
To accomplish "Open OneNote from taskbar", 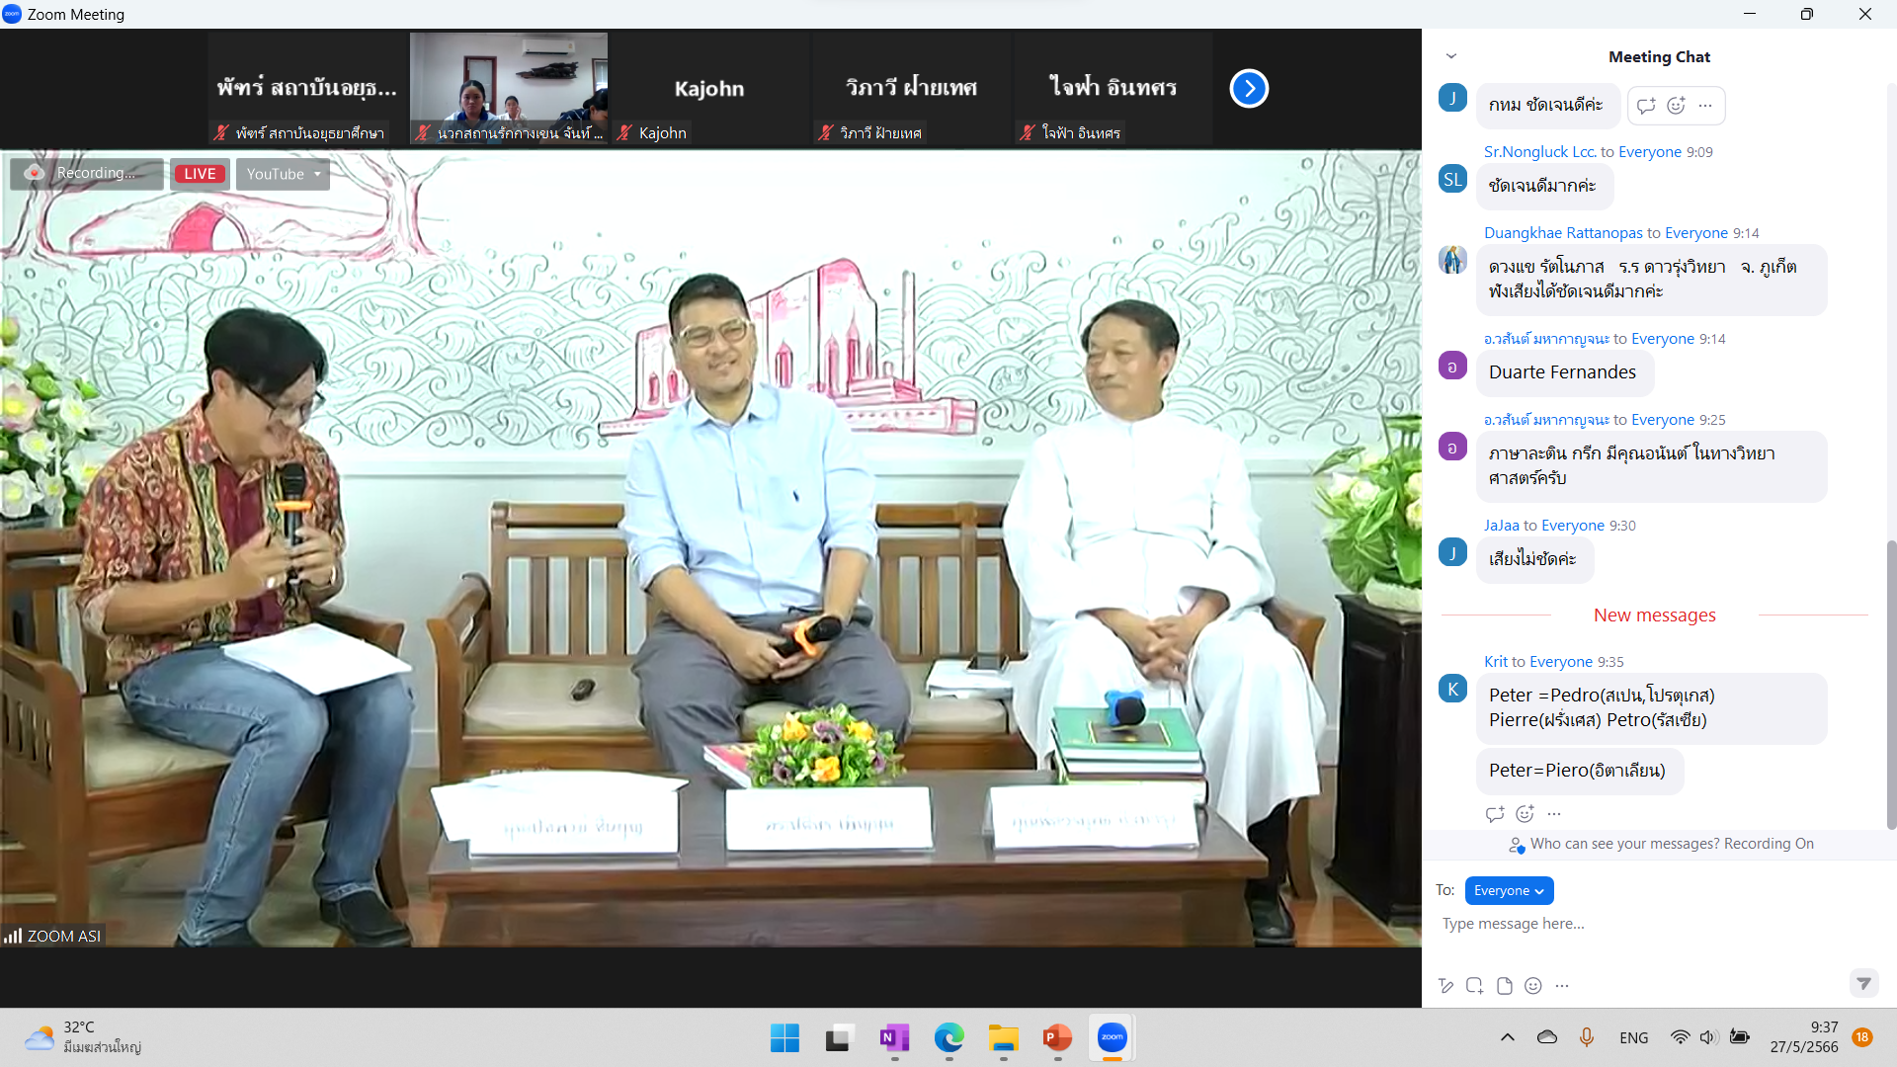I will (x=894, y=1037).
